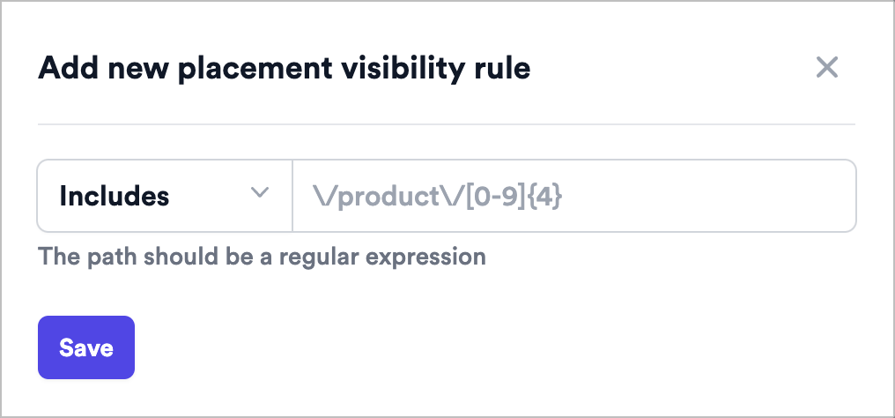Click the gray close cross in the header
The image size is (895, 418).
(826, 67)
